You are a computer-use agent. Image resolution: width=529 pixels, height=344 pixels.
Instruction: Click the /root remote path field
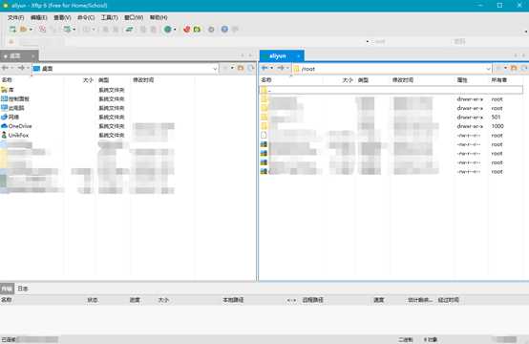pyautogui.click(x=391, y=69)
